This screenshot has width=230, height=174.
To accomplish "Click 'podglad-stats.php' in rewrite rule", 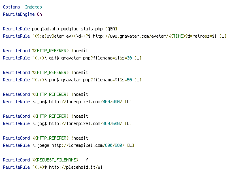I will pyautogui.click(x=82, y=29).
